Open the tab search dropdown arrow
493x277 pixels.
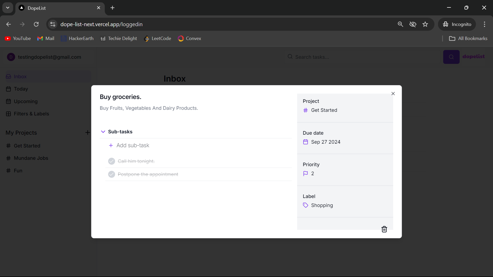[8, 8]
